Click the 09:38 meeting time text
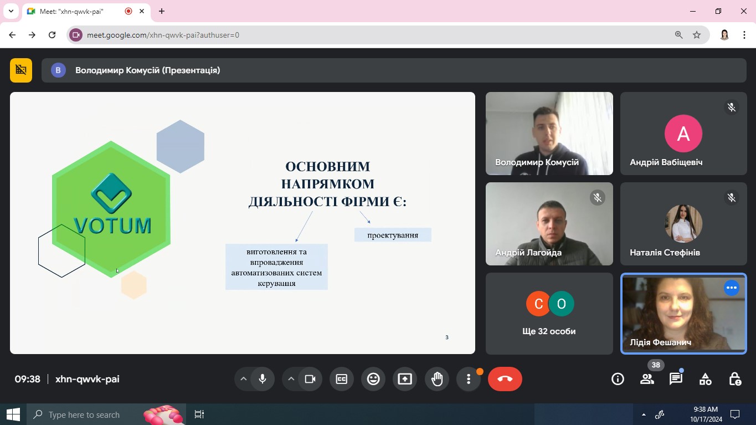 point(28,380)
